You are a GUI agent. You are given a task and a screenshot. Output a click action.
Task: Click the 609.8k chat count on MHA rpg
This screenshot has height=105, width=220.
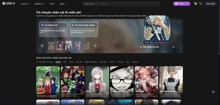(78, 69)
